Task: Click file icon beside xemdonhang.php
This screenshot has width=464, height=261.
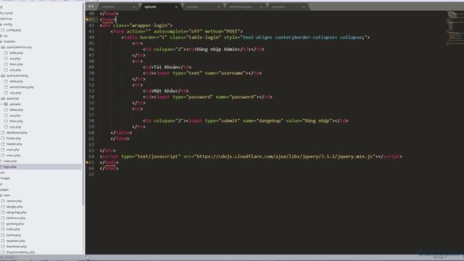Action: point(6,87)
